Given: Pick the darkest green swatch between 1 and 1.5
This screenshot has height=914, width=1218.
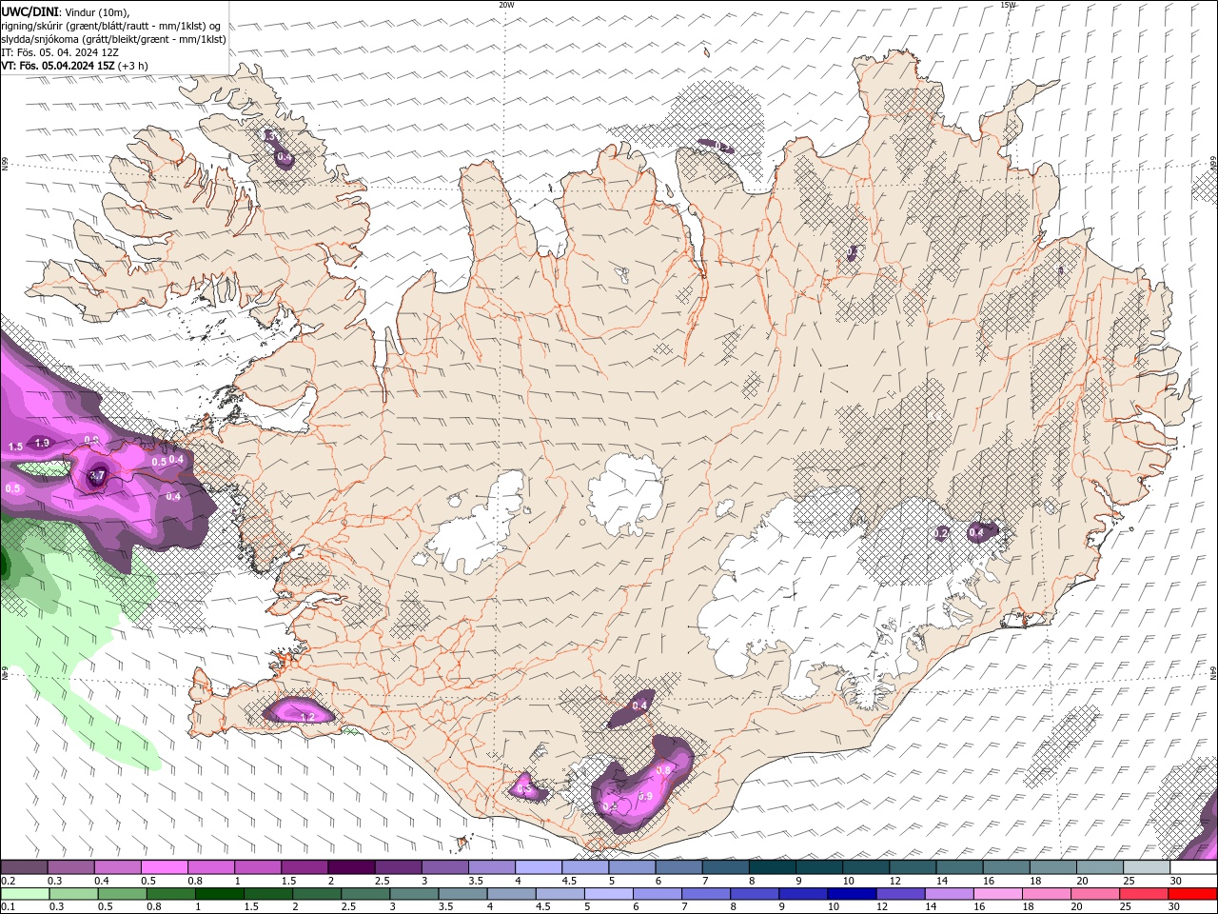Looking at the screenshot, I should tap(219, 894).
